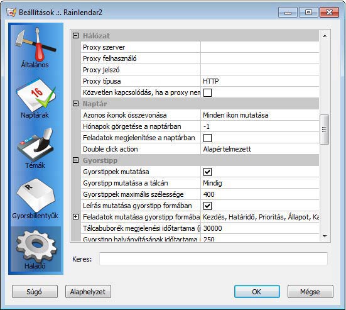
Task: Click the Súgó button
Action: 35,292
